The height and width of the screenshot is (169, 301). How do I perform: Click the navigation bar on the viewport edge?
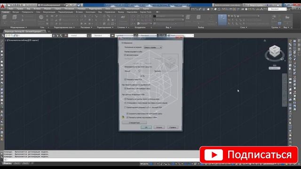click(x=284, y=90)
